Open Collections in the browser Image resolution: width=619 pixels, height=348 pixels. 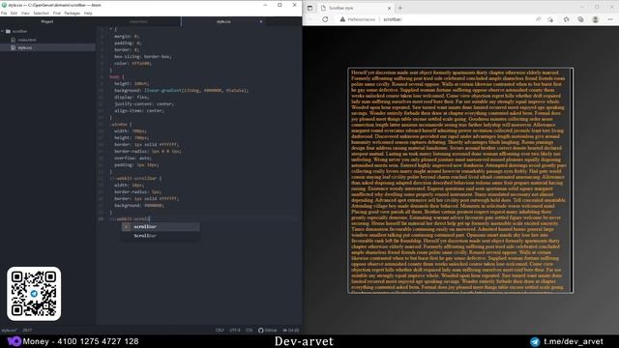coord(580,19)
